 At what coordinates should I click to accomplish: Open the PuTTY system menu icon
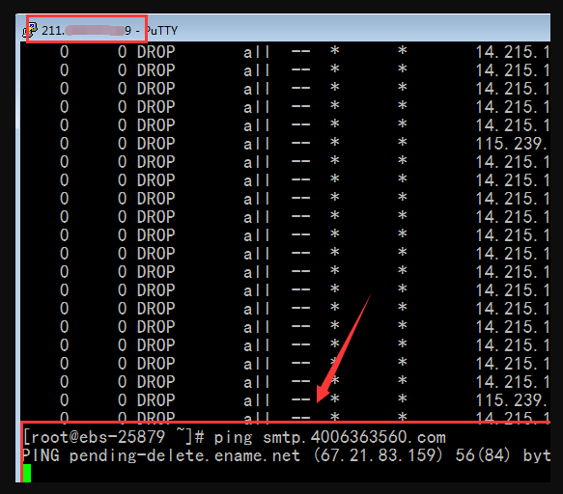tap(30, 30)
